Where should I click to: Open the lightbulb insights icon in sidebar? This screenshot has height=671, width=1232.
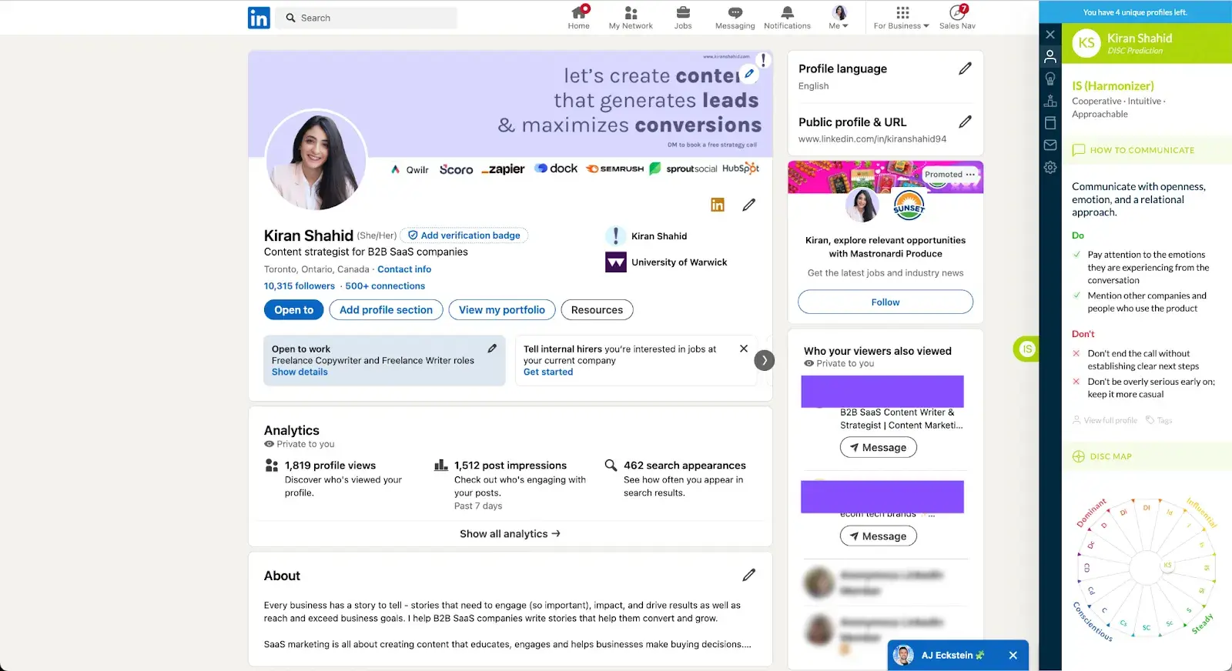pyautogui.click(x=1050, y=78)
